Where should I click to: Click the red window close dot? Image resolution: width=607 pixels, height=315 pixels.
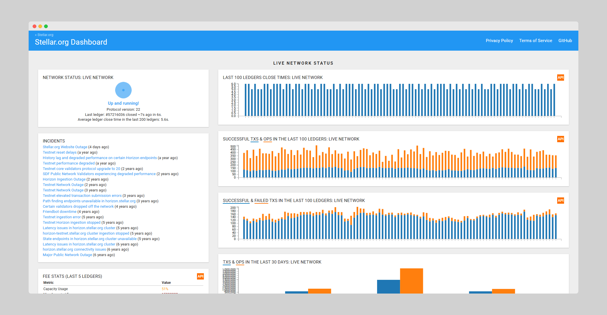pos(35,26)
